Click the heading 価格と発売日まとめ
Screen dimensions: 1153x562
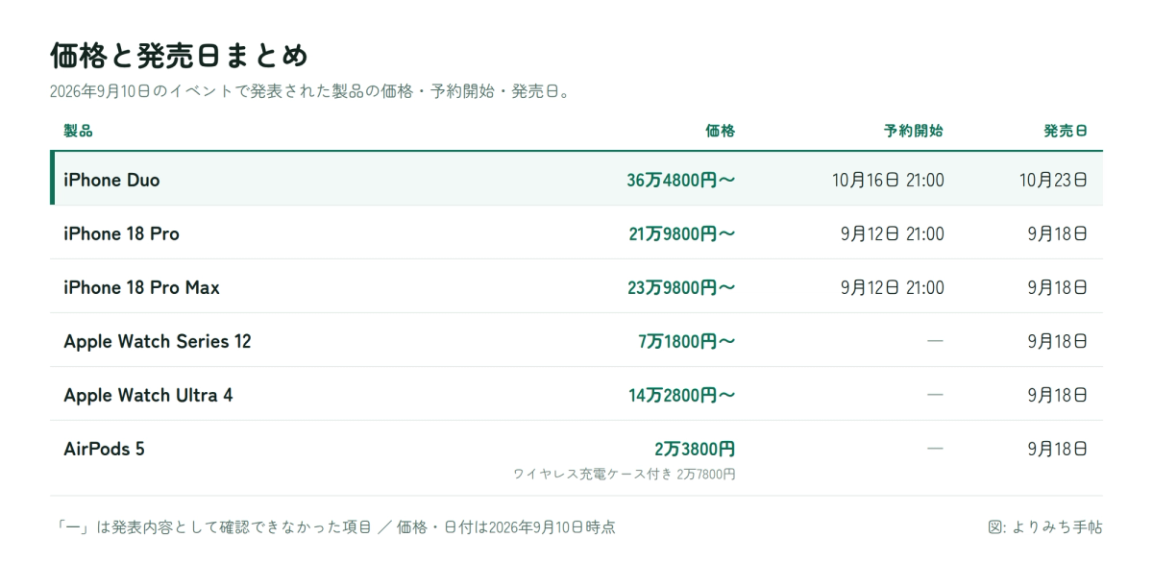(179, 56)
